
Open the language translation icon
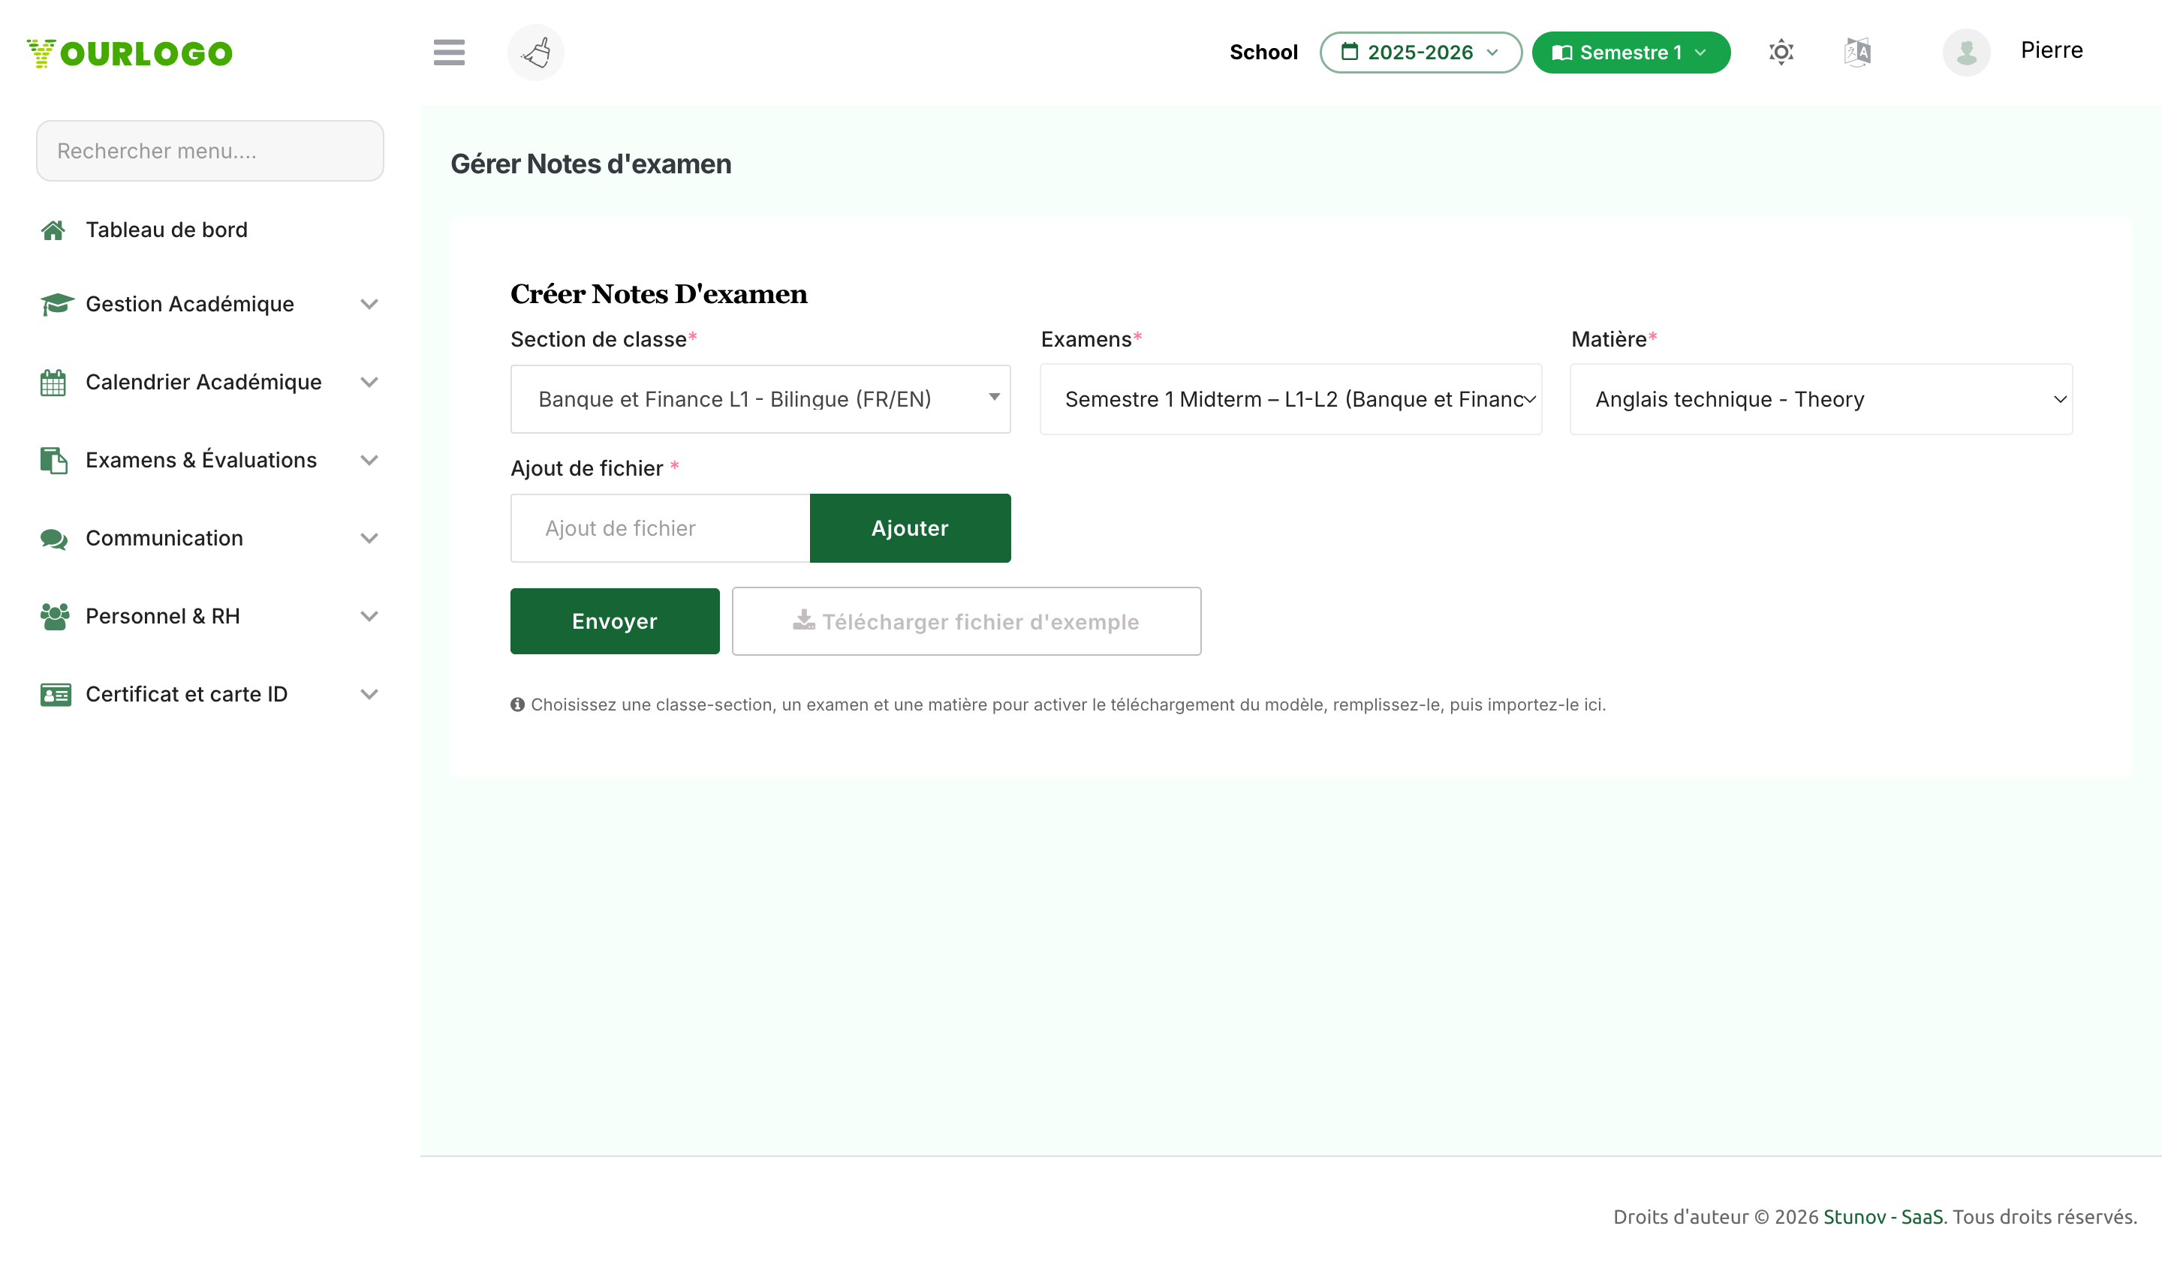(1857, 53)
